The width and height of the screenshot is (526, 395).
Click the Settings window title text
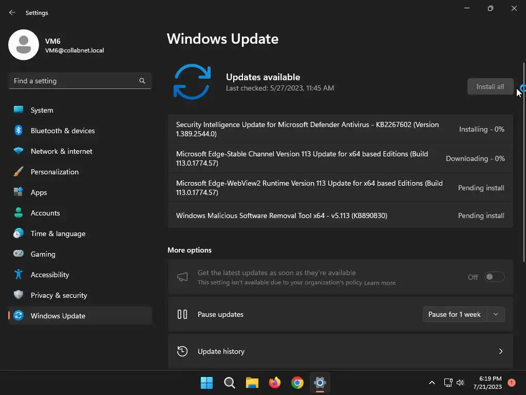[37, 13]
